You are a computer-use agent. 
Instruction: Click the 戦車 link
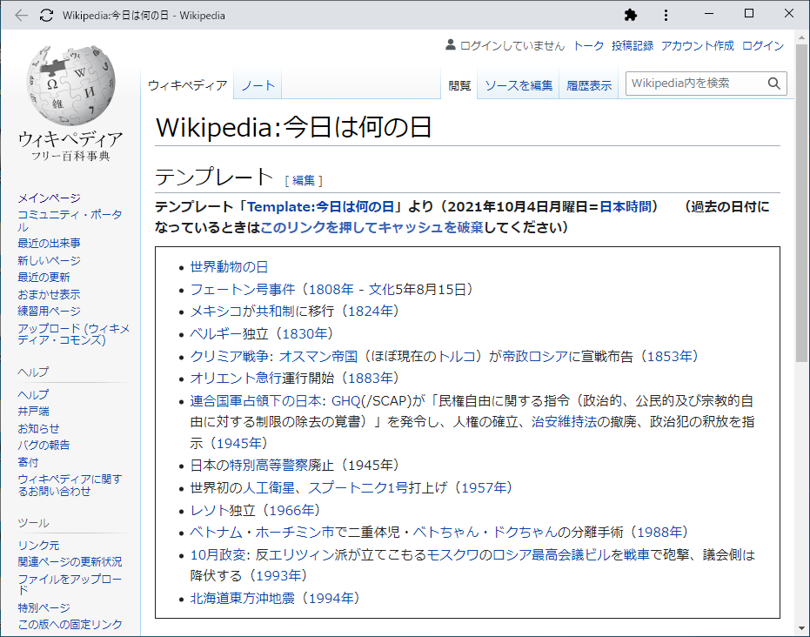pos(637,554)
